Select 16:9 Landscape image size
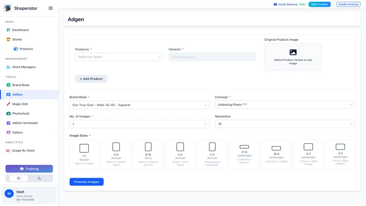 [x=276, y=154]
